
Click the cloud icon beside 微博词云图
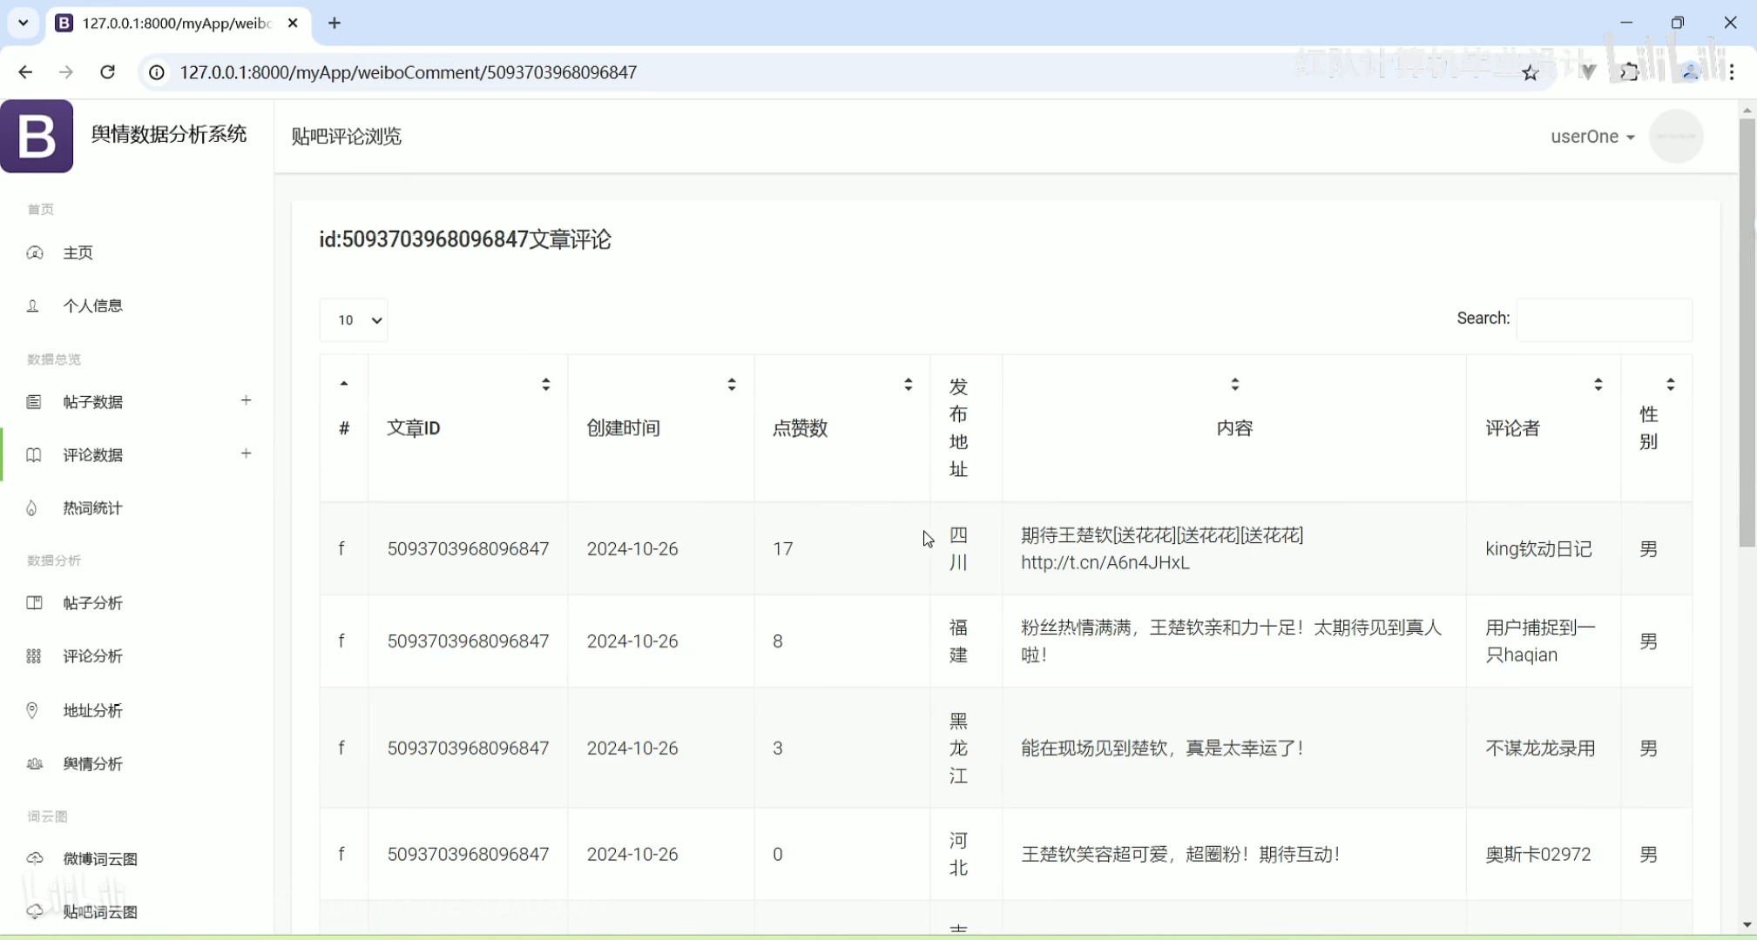[35, 859]
